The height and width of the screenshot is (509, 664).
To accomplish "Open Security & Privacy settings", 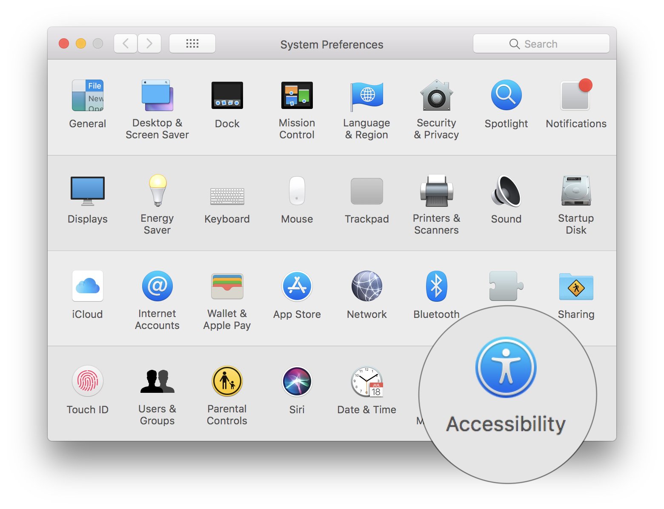I will click(436, 96).
